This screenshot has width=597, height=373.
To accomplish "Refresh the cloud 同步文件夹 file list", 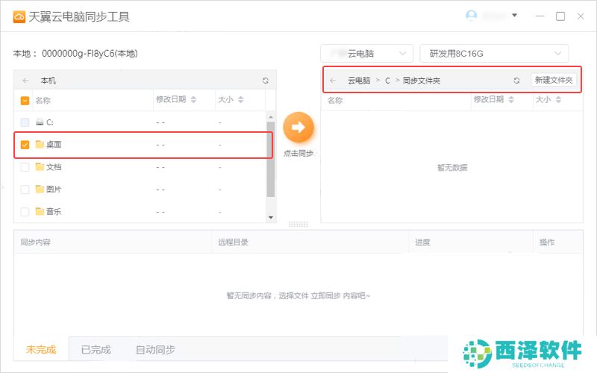I will [516, 81].
